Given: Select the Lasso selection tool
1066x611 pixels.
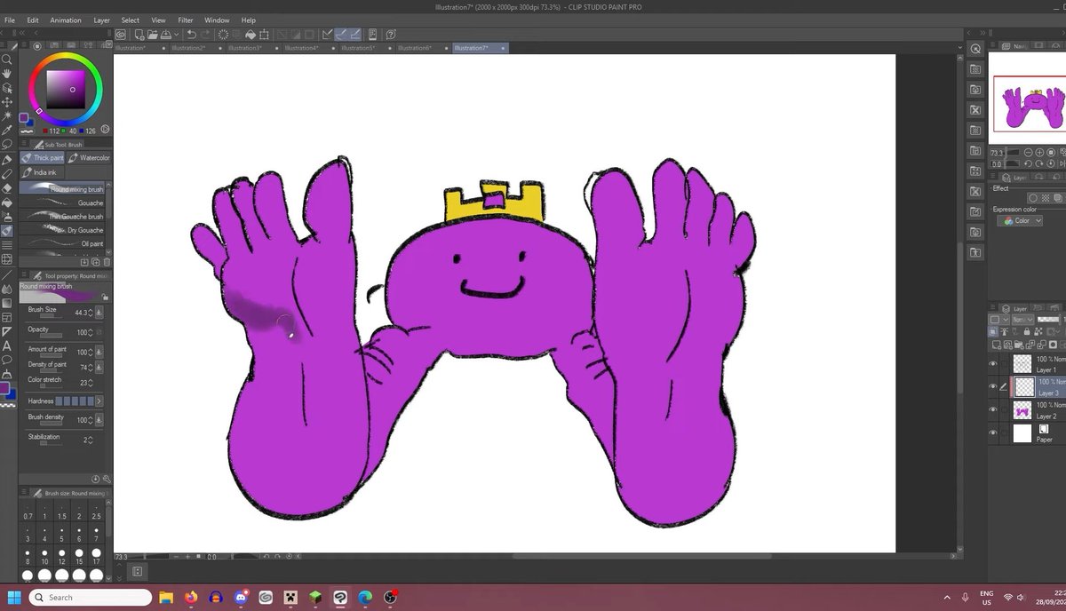Looking at the screenshot, I should 6,144.
